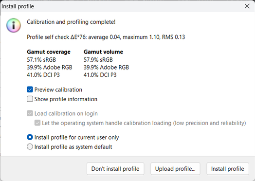Click the 57.9% sRGB volume value

[x=98, y=60]
